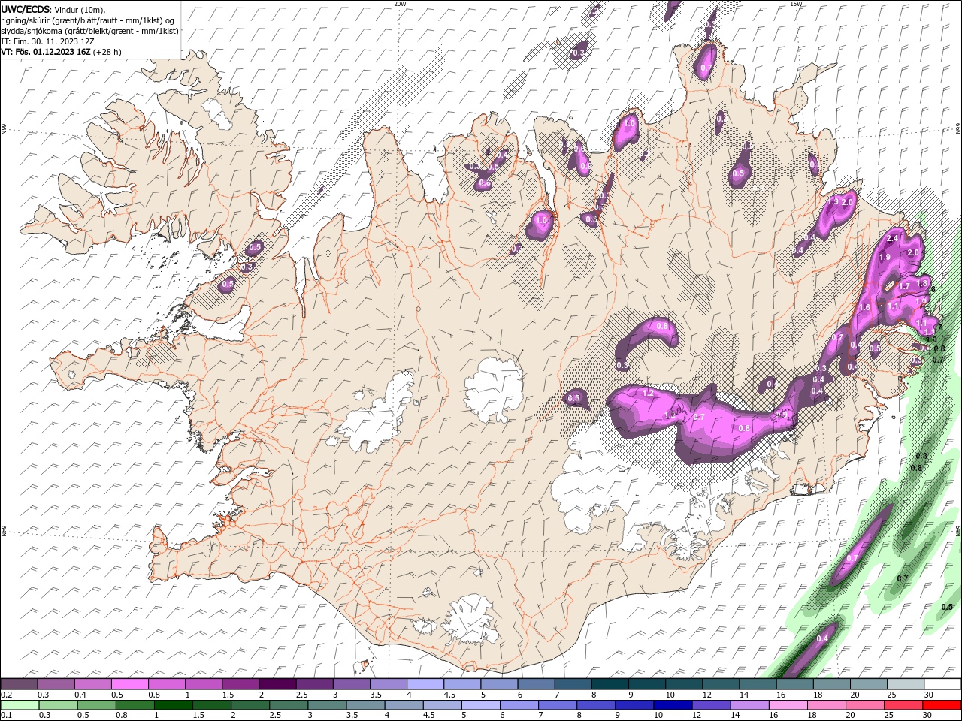The height and width of the screenshot is (721, 962).
Task: Click the white '1.7' snowfall value on the map
Action: tap(905, 286)
